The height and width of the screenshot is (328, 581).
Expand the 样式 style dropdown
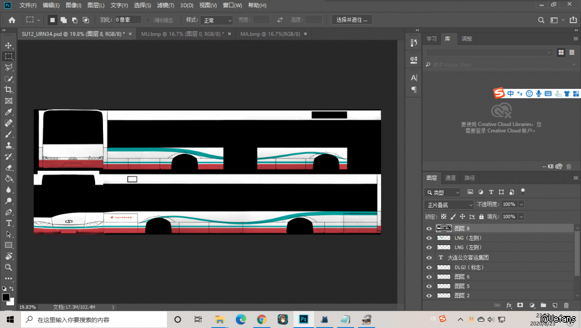(x=217, y=20)
